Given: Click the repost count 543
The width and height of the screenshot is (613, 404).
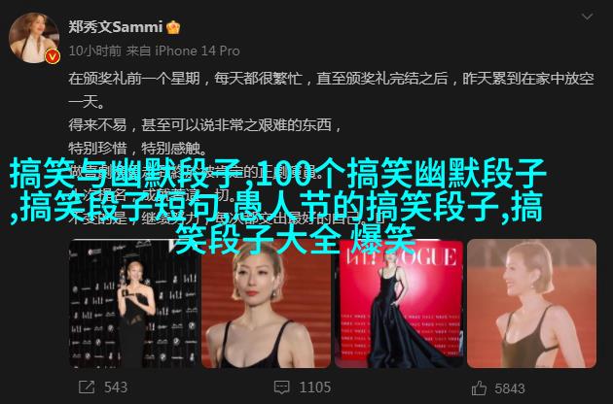Looking at the screenshot, I should click(116, 387).
